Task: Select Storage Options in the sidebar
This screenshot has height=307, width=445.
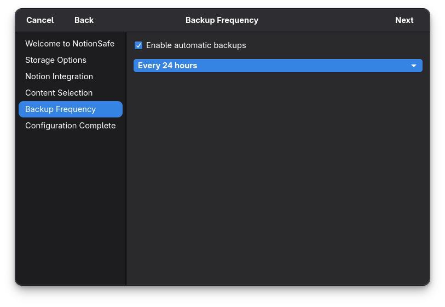Action: pyautogui.click(x=56, y=60)
